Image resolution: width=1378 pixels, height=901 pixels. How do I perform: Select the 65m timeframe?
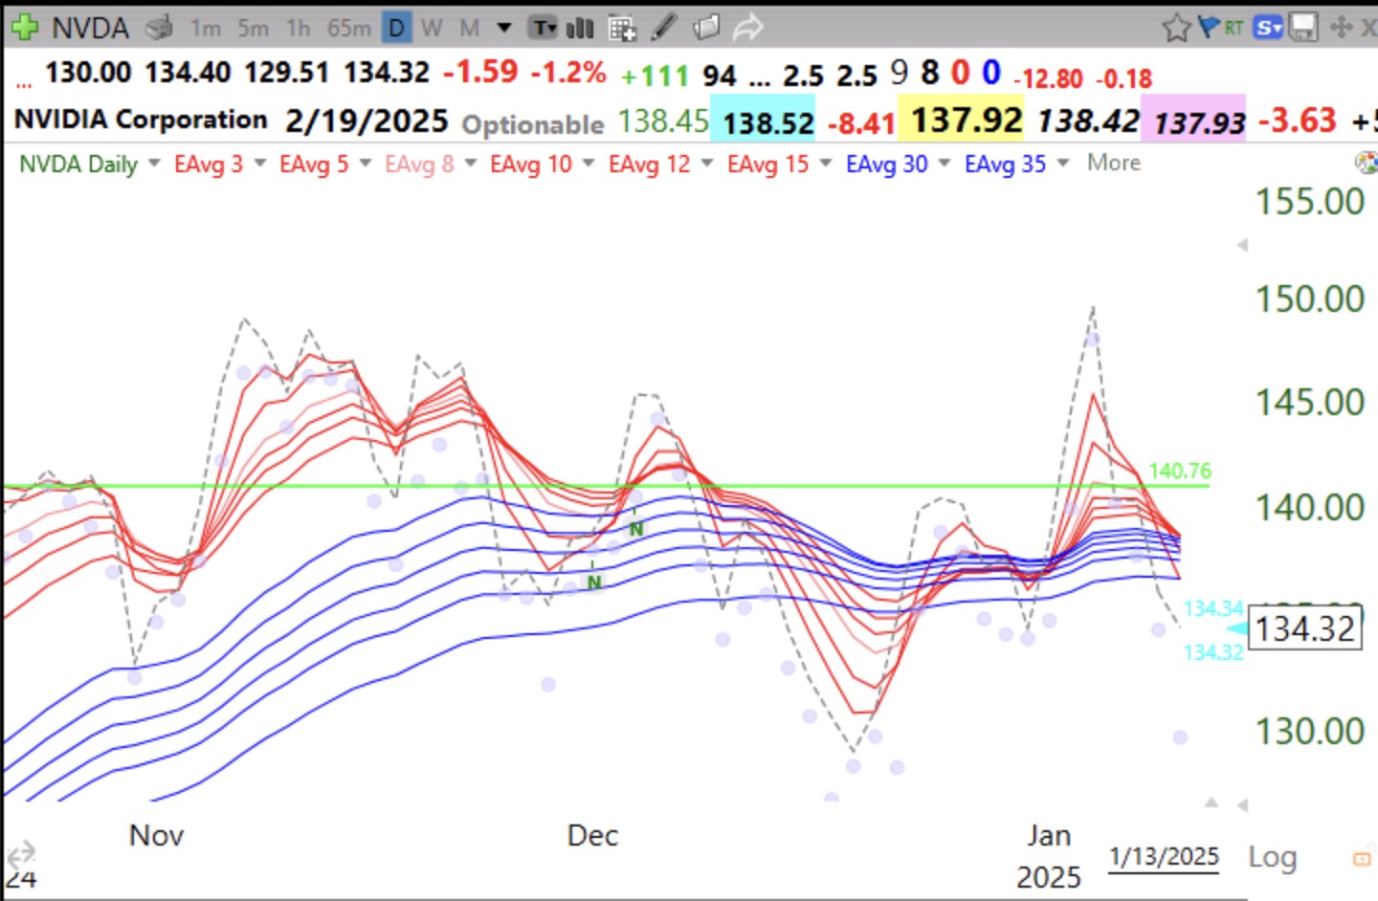click(x=348, y=29)
